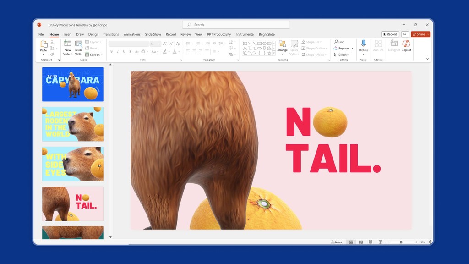
Task: Switch to the Insert tab
Action: (x=67, y=34)
